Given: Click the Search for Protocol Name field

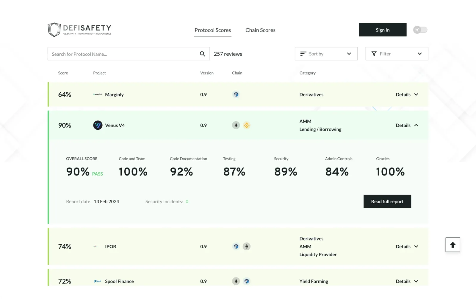Looking at the screenshot, I should pyautogui.click(x=129, y=54).
